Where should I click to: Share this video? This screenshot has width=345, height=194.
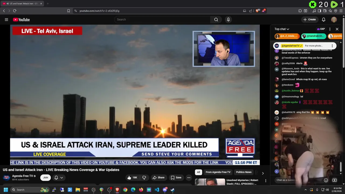click(158, 178)
